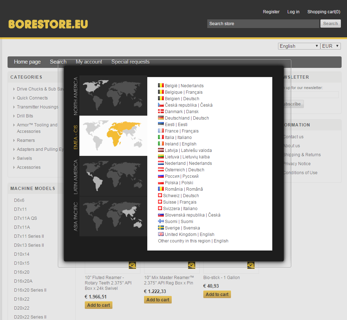Click the Eesti flag icon
This screenshot has width=347, height=320.
tap(161, 124)
